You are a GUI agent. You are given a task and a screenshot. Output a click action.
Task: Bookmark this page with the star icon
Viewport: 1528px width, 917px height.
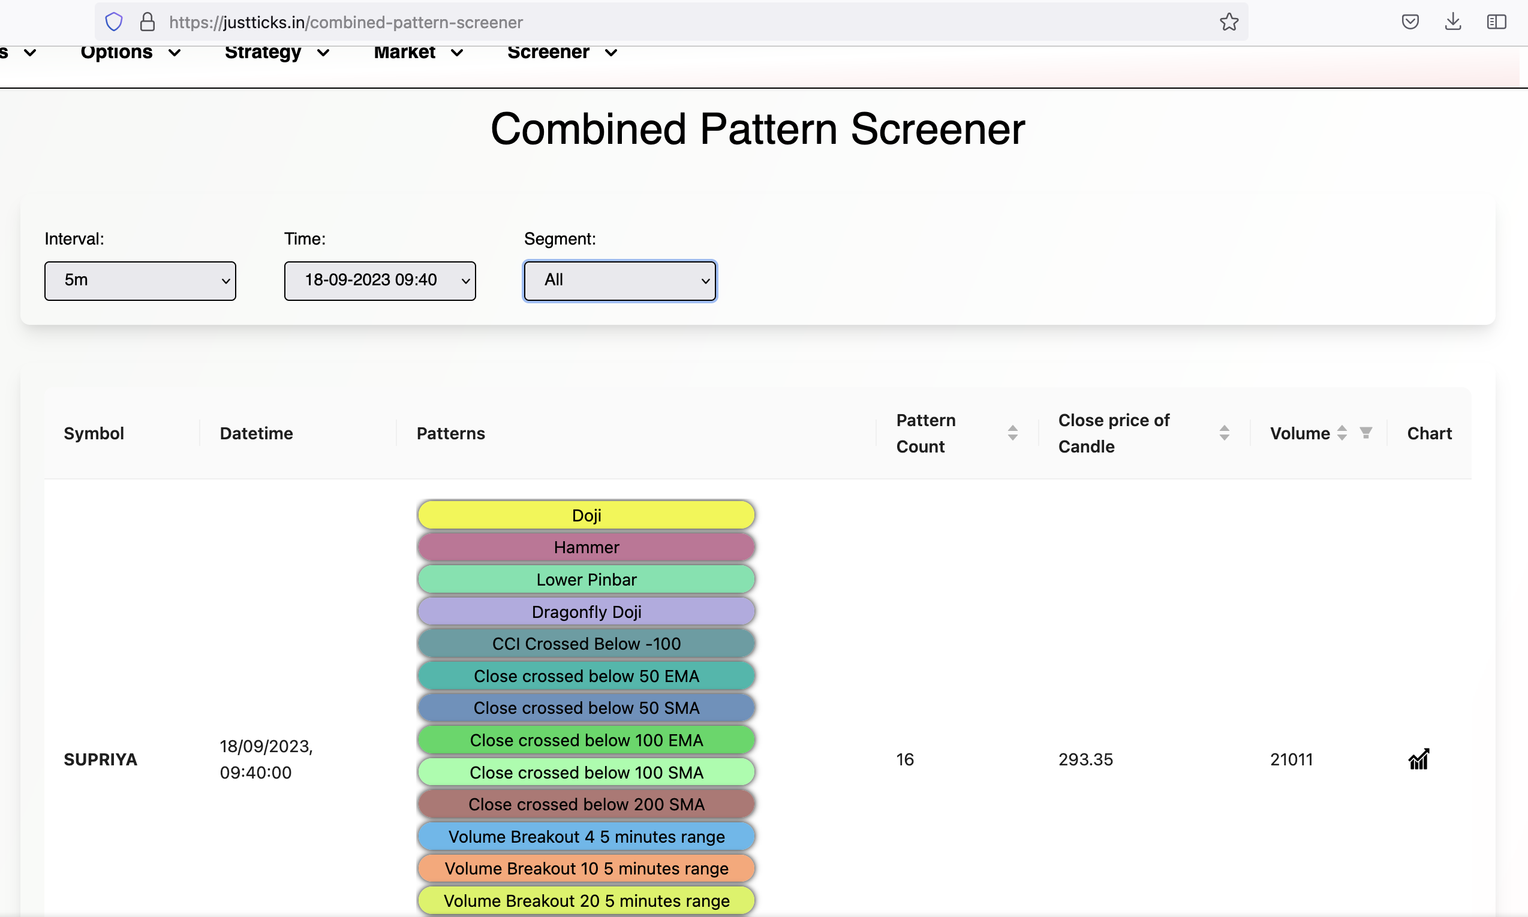point(1229,22)
